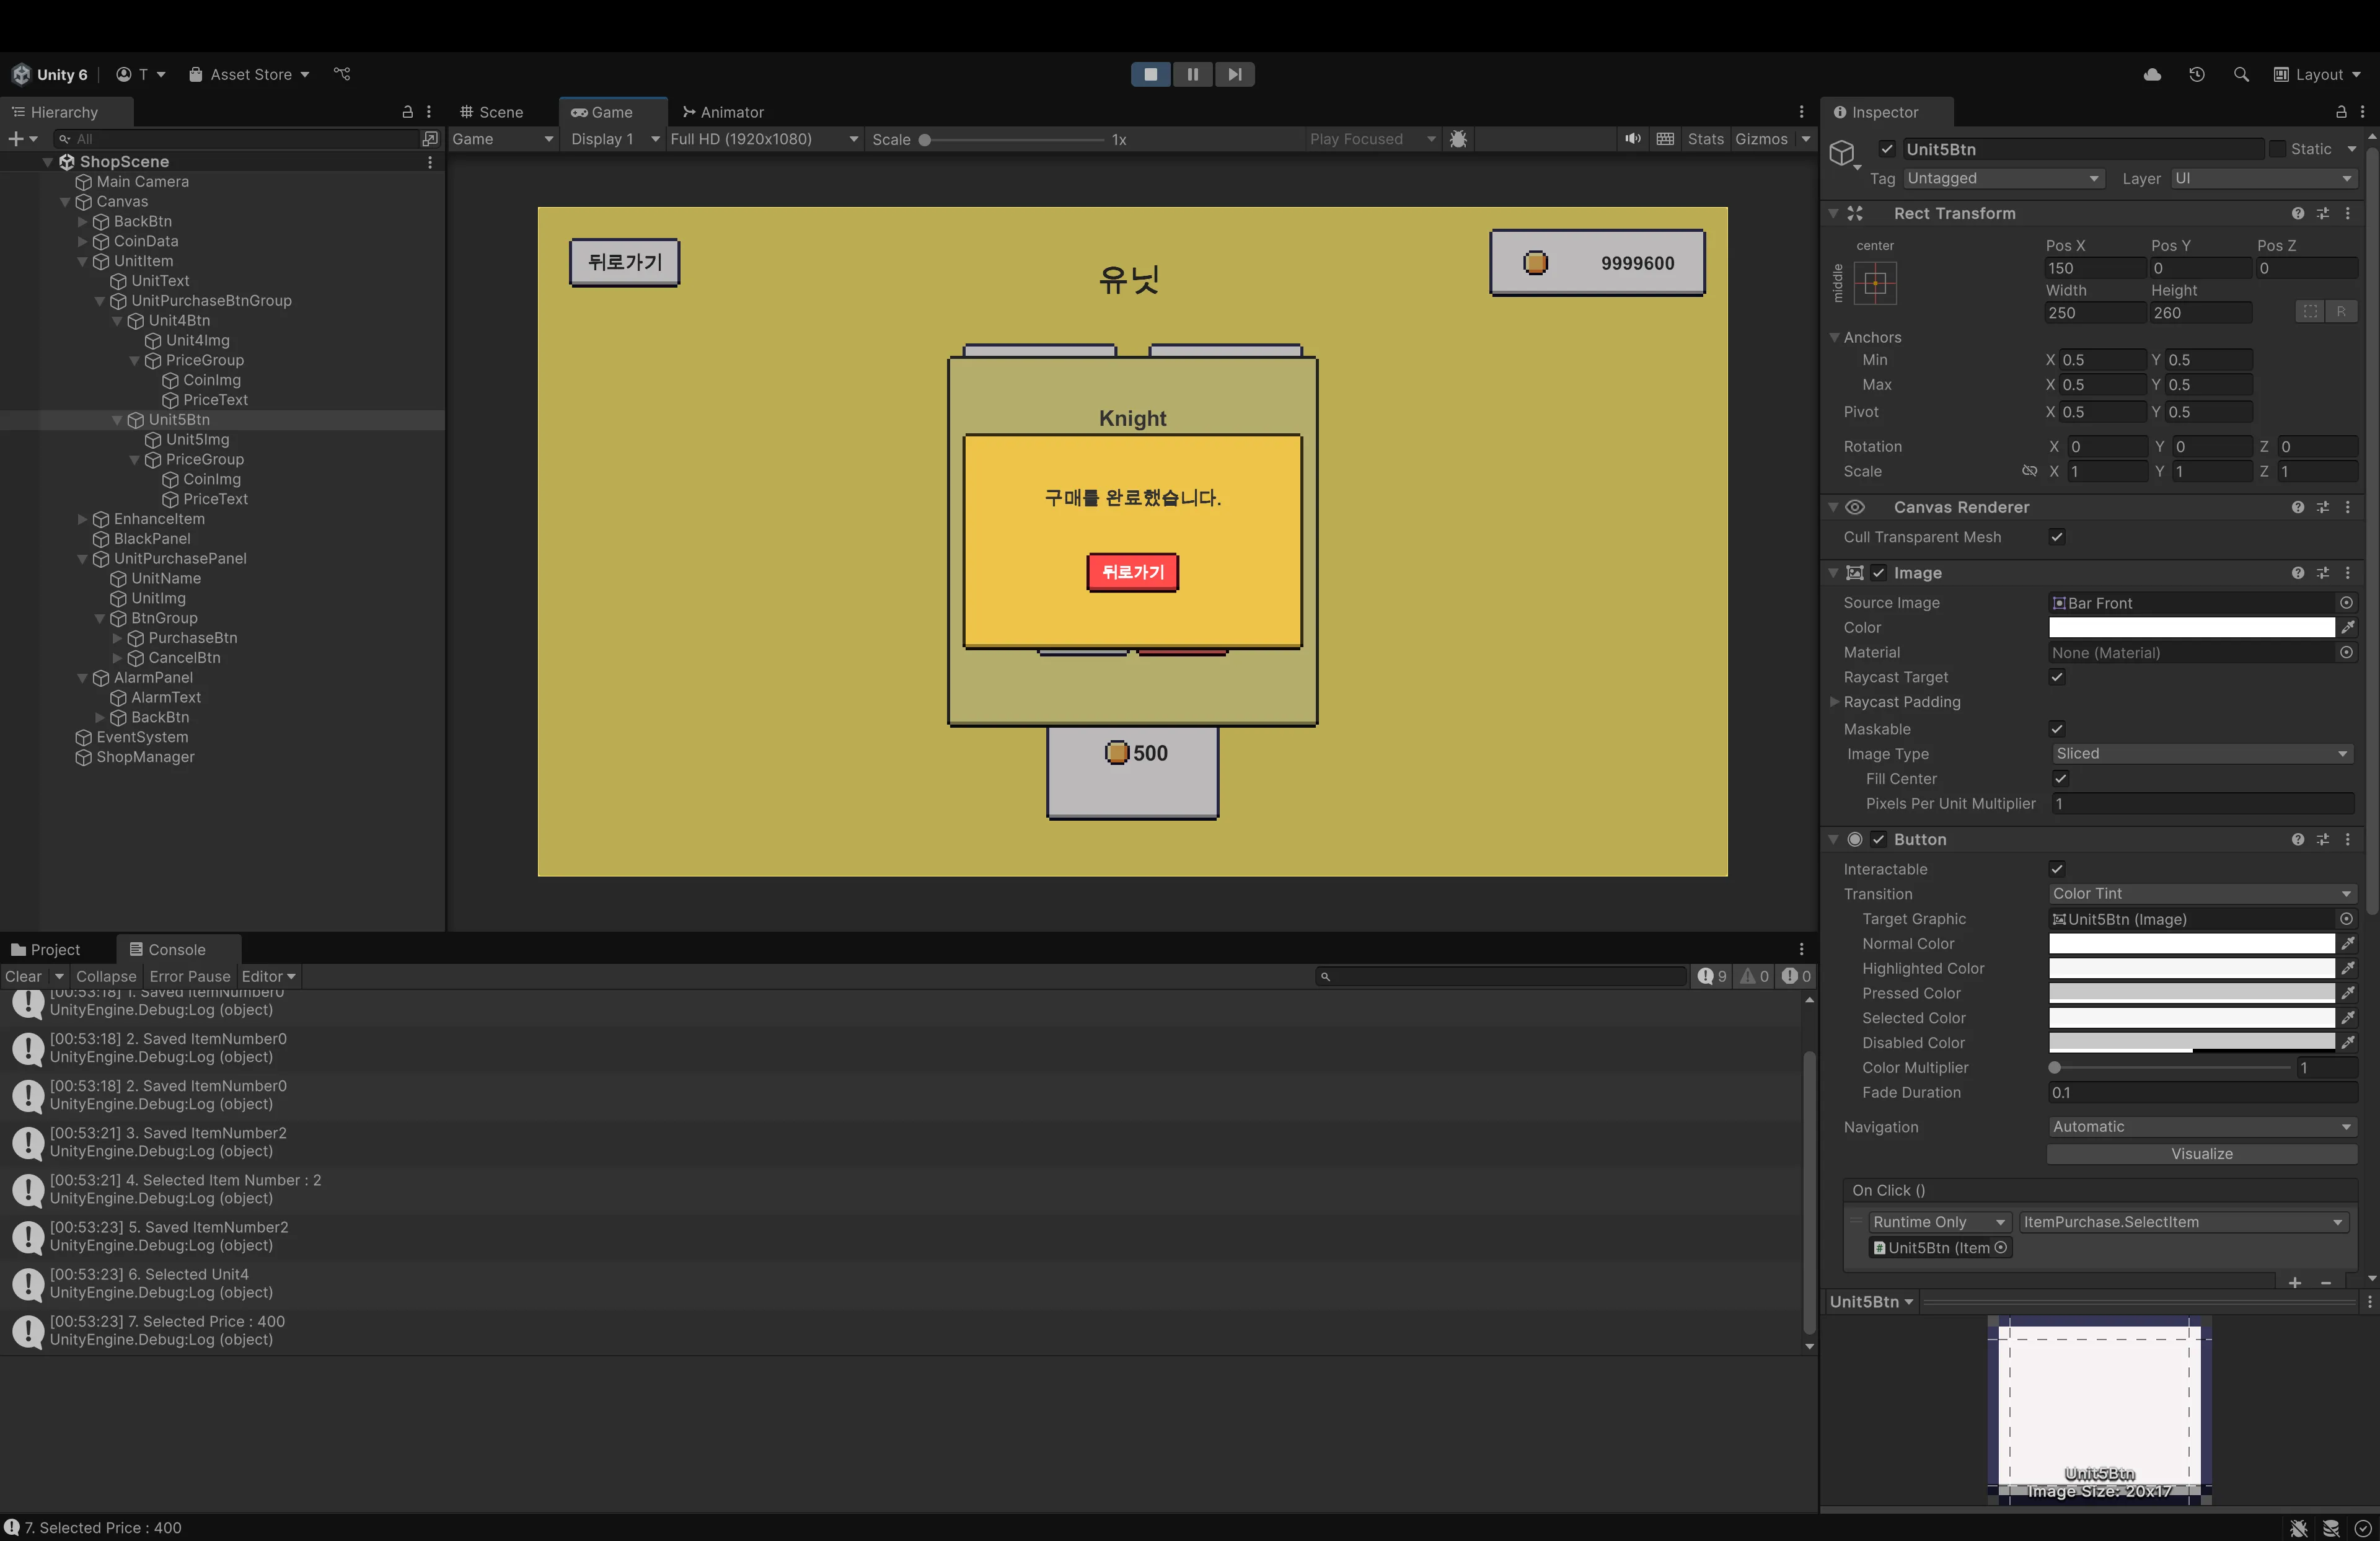Toggle constrained proportions link on Scale
The width and height of the screenshot is (2380, 1541).
point(2029,471)
